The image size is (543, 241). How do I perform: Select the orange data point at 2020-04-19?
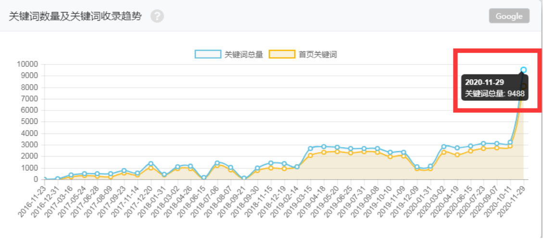point(457,155)
